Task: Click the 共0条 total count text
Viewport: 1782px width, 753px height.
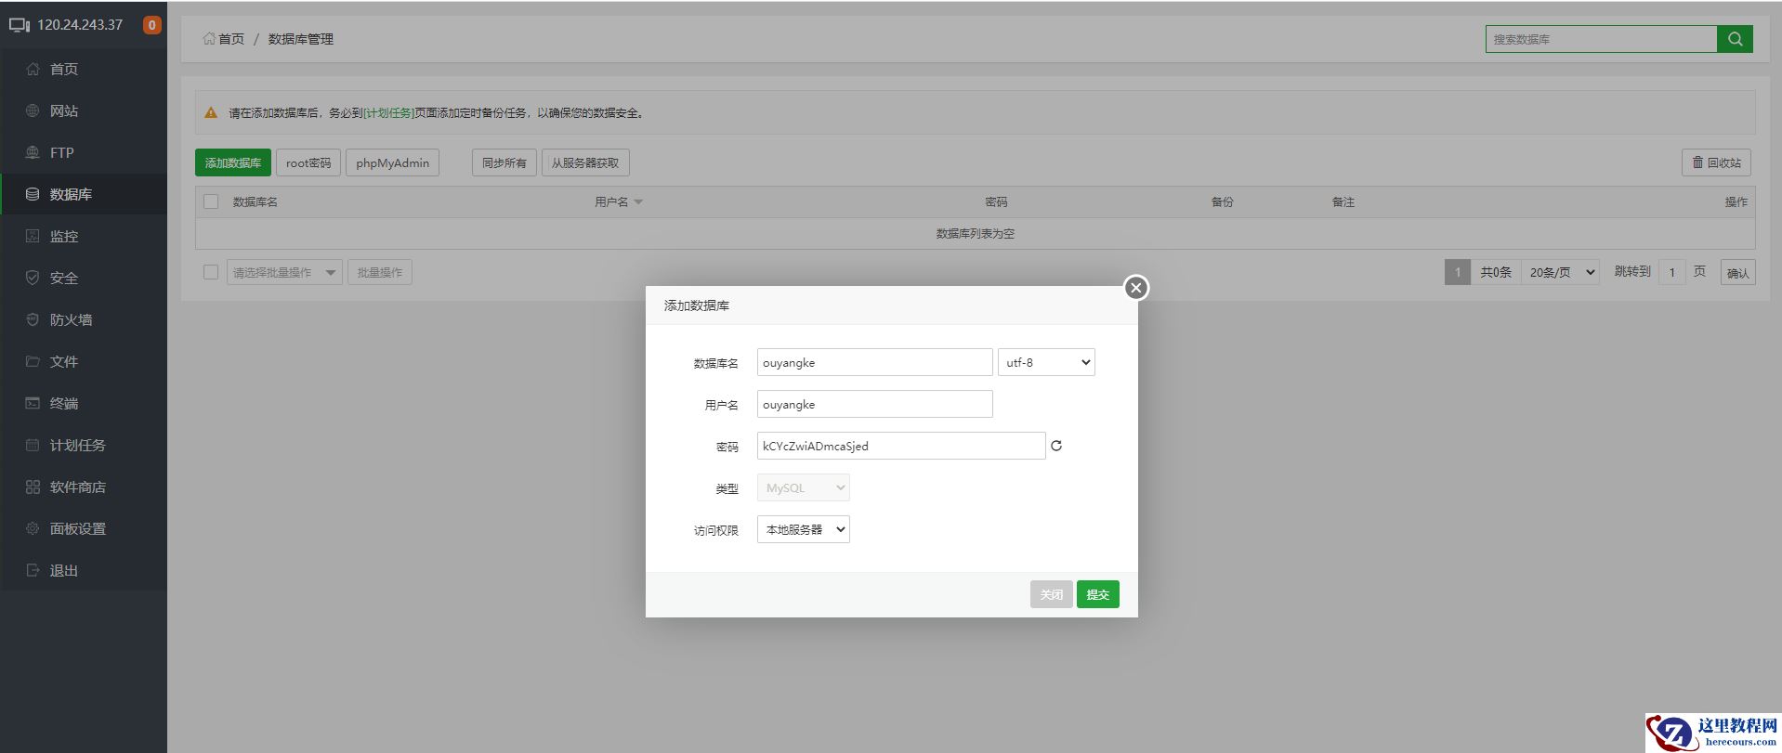Action: [x=1496, y=272]
